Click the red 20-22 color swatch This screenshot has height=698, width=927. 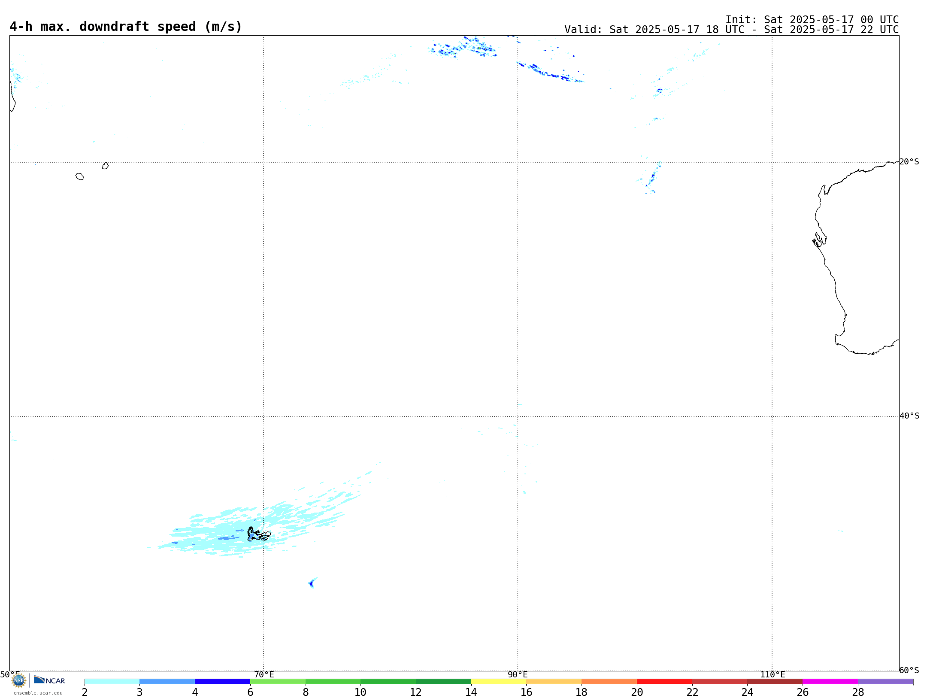click(664, 681)
